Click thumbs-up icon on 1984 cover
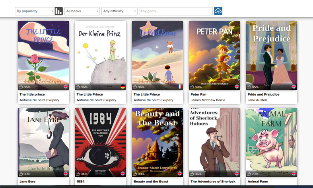The height and width of the screenshot is (188, 313). (x=78, y=174)
